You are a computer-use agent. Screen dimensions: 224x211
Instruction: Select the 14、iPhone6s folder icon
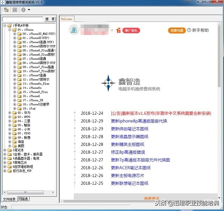pyautogui.click(x=19, y=88)
